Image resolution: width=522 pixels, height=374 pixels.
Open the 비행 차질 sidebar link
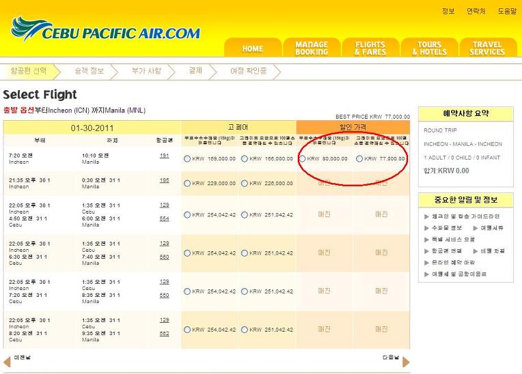click(x=493, y=251)
